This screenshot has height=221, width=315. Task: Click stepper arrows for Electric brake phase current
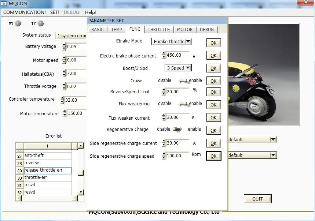tap(164, 55)
